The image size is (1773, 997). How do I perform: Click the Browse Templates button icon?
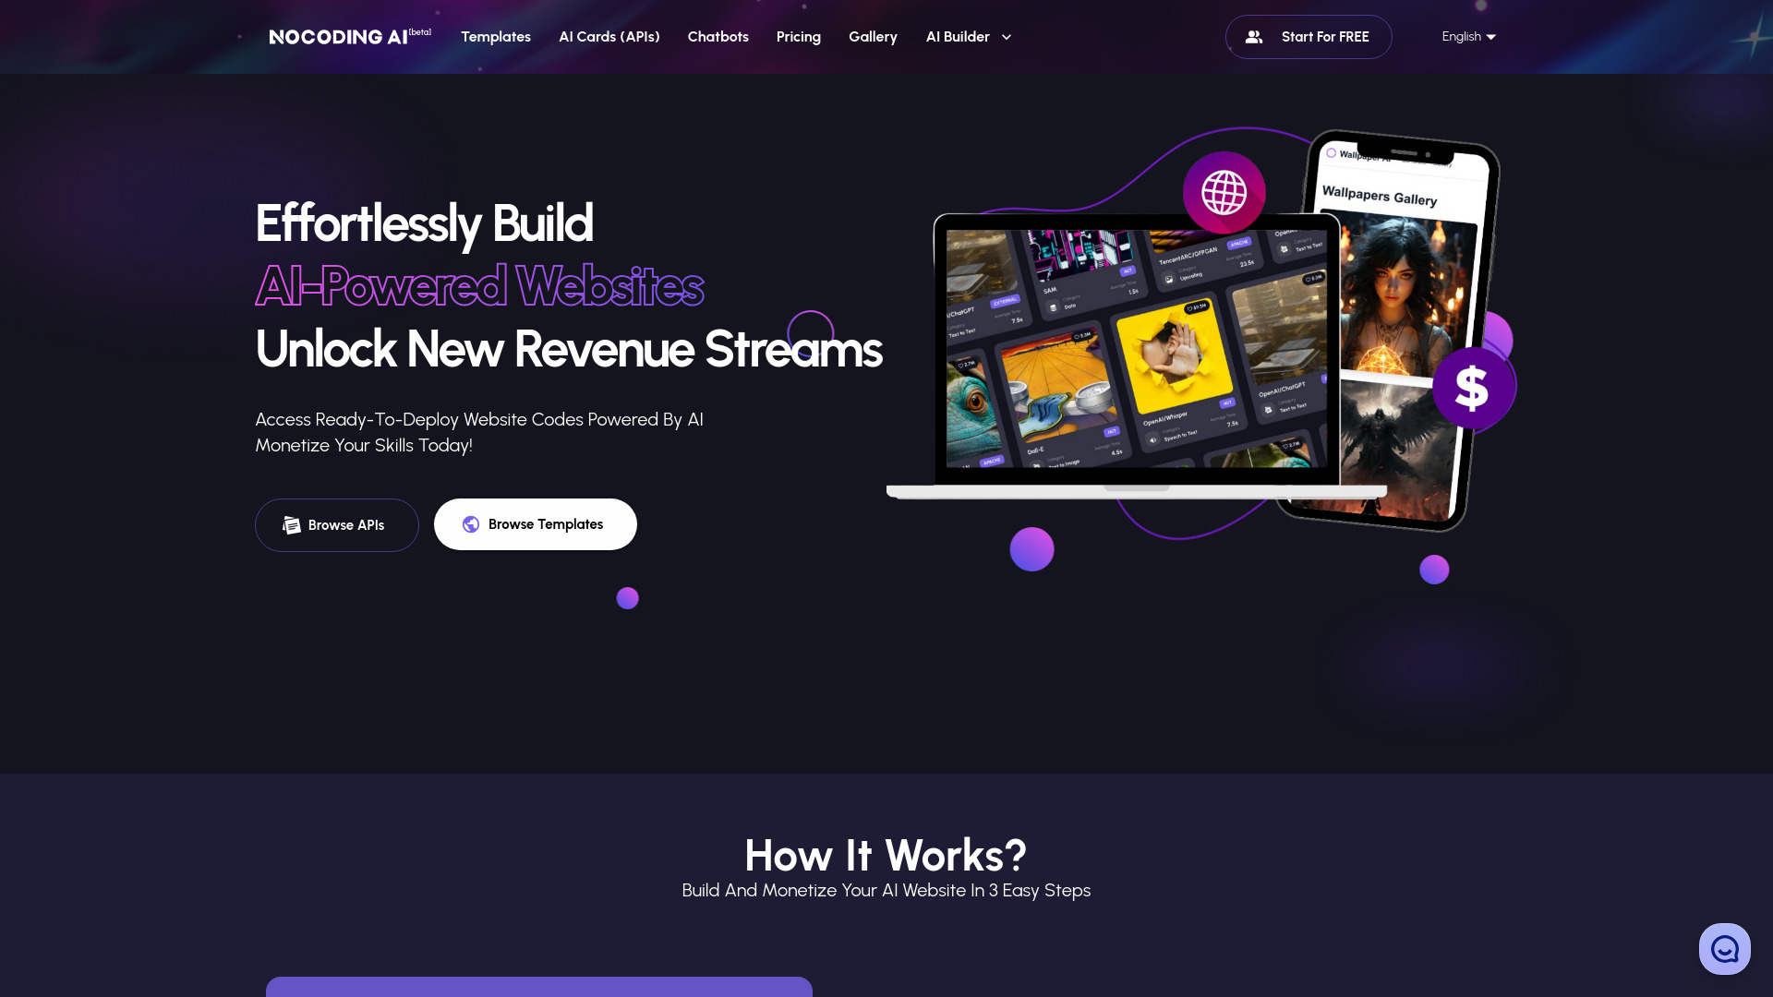[471, 523]
